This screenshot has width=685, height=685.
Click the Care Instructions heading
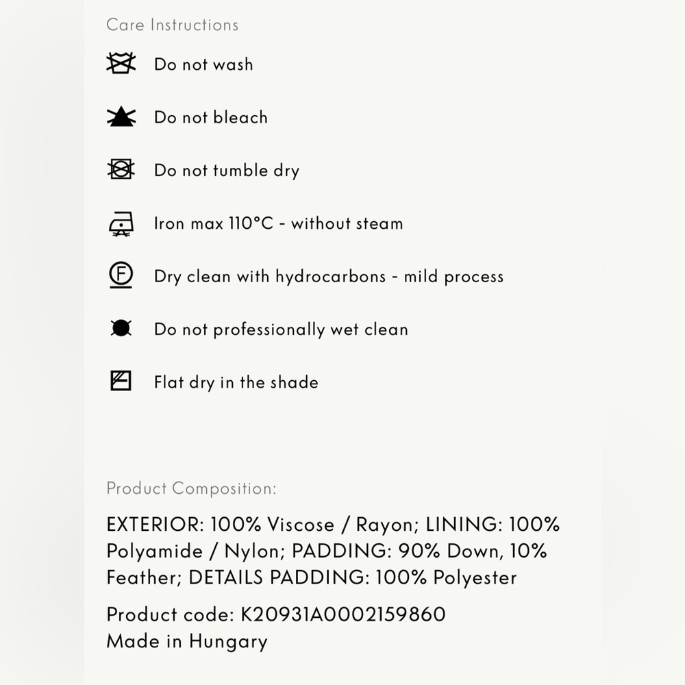coord(172,25)
